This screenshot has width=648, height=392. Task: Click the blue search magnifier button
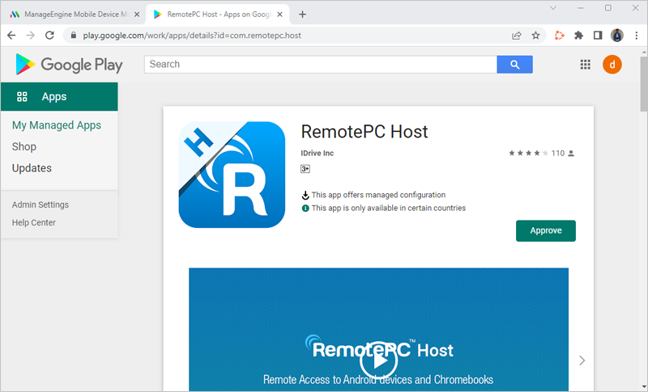coord(514,65)
